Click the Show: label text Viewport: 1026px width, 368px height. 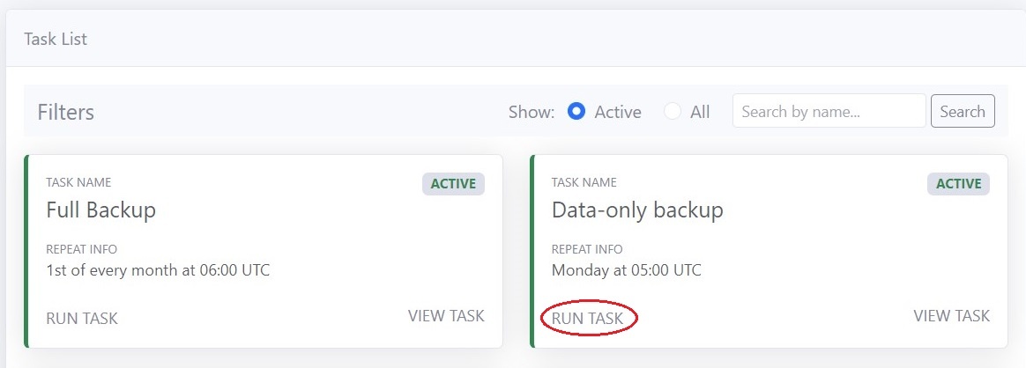pos(532,113)
